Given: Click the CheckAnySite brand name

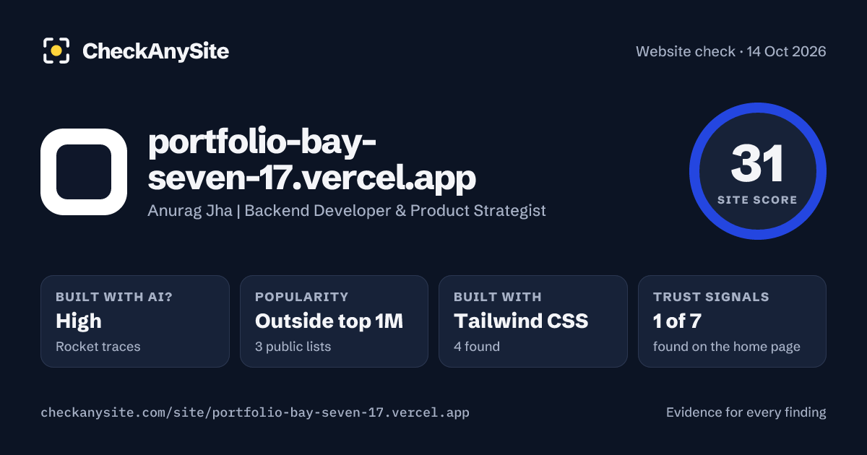Looking at the screenshot, I should click(155, 51).
